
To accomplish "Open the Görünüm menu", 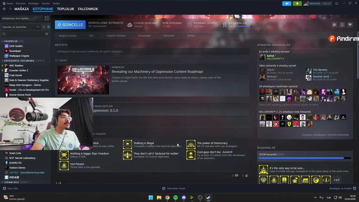I will coord(20,3).
